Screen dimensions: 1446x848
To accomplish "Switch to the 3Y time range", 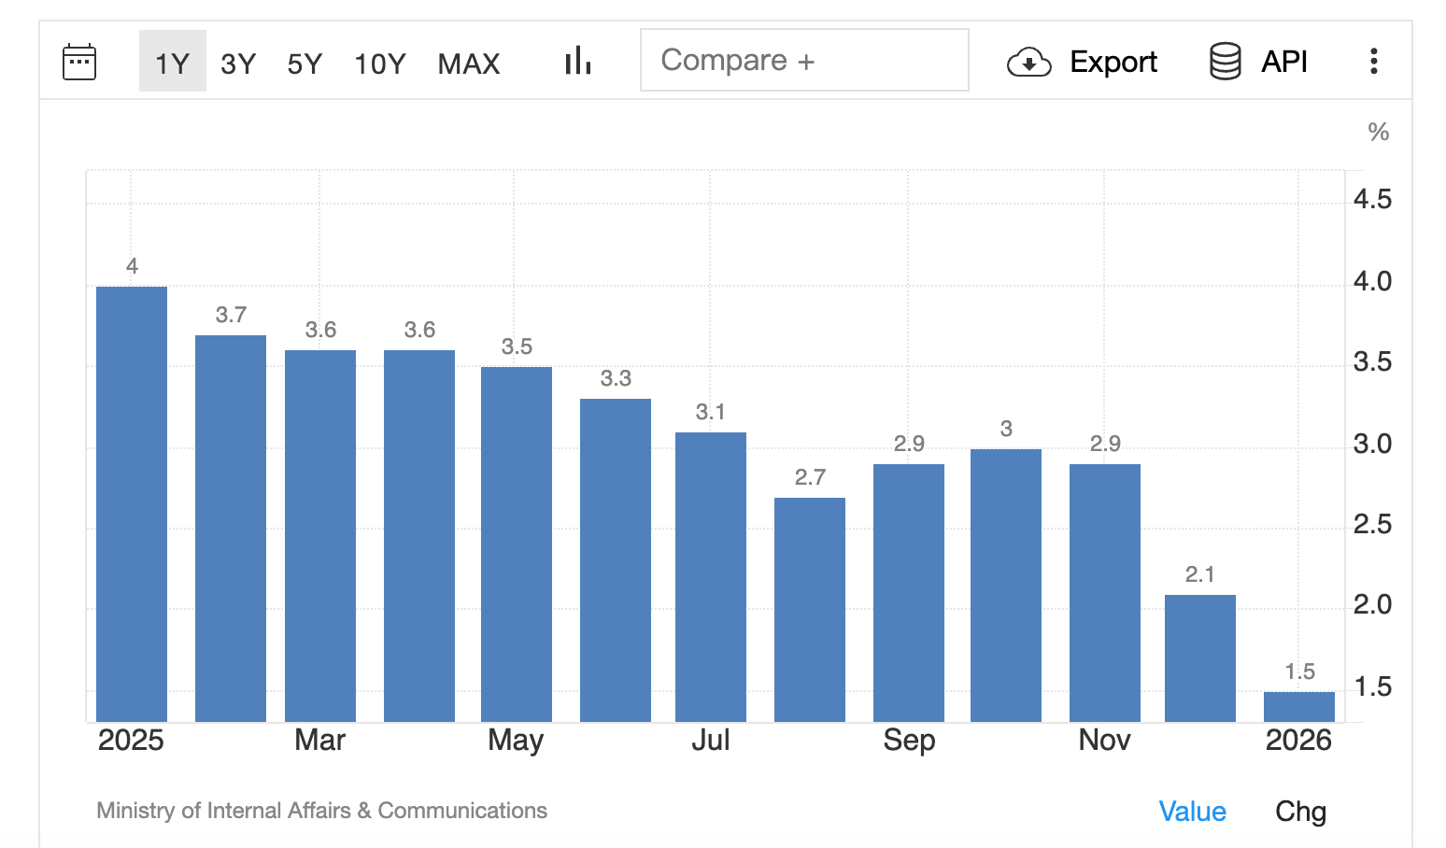I will click(x=238, y=63).
